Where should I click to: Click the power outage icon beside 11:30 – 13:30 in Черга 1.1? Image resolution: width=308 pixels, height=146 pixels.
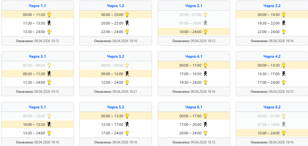coord(49,23)
